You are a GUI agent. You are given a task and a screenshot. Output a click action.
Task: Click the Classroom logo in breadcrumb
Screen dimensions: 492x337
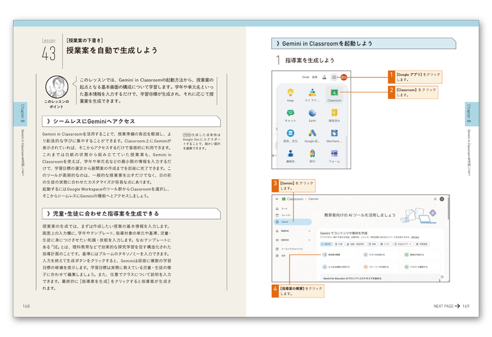point(284,199)
